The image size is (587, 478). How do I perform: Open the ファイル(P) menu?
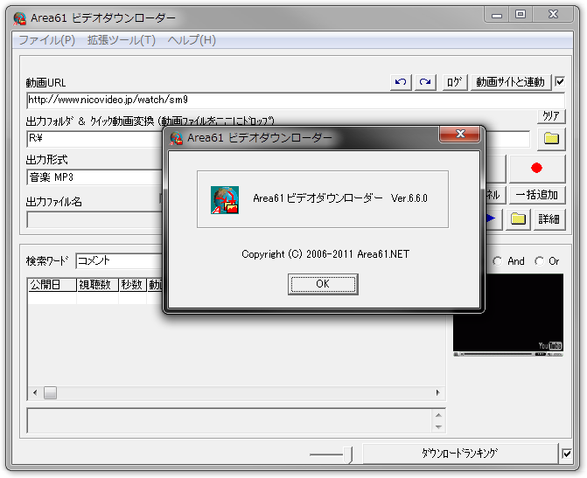point(46,39)
